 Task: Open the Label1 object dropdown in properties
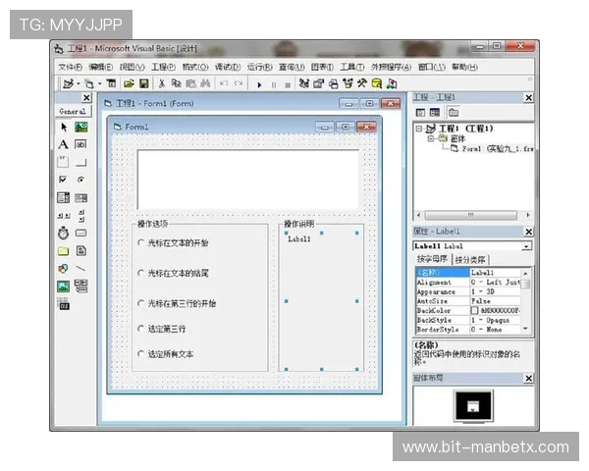(526, 246)
